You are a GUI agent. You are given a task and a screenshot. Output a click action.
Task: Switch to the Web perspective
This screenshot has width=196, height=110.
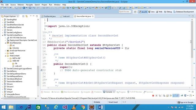click(x=159, y=12)
